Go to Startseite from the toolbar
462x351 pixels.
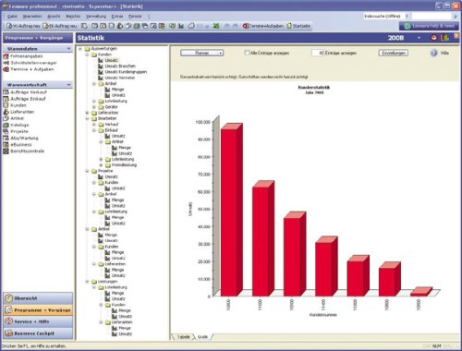pos(298,26)
